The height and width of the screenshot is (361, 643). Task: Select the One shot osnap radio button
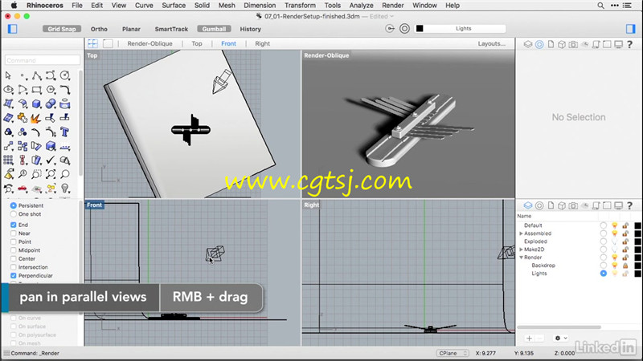(x=14, y=214)
